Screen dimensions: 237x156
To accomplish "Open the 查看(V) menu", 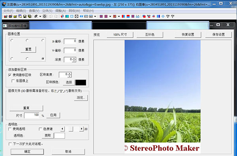I will click(x=34, y=11).
